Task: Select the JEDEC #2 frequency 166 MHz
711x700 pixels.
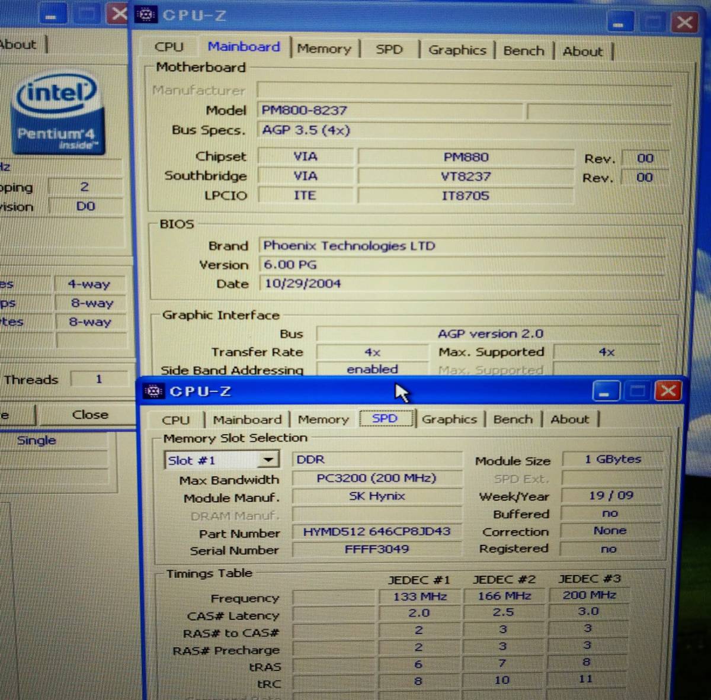Action: pyautogui.click(x=505, y=596)
